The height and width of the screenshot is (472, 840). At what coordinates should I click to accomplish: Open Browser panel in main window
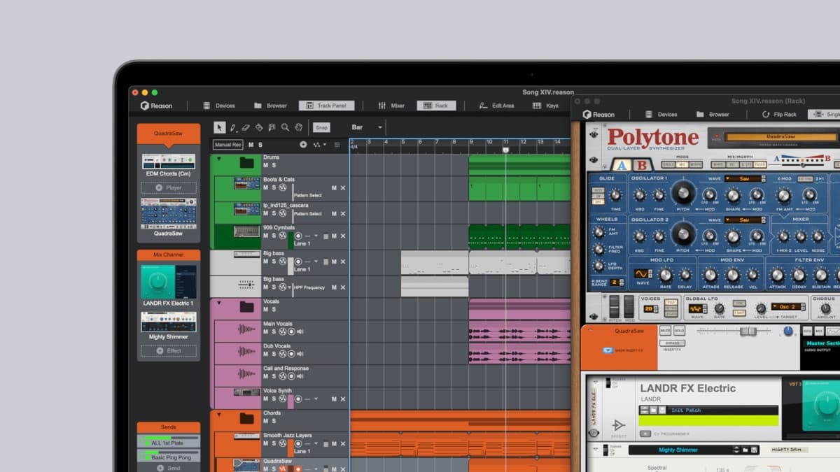click(270, 106)
